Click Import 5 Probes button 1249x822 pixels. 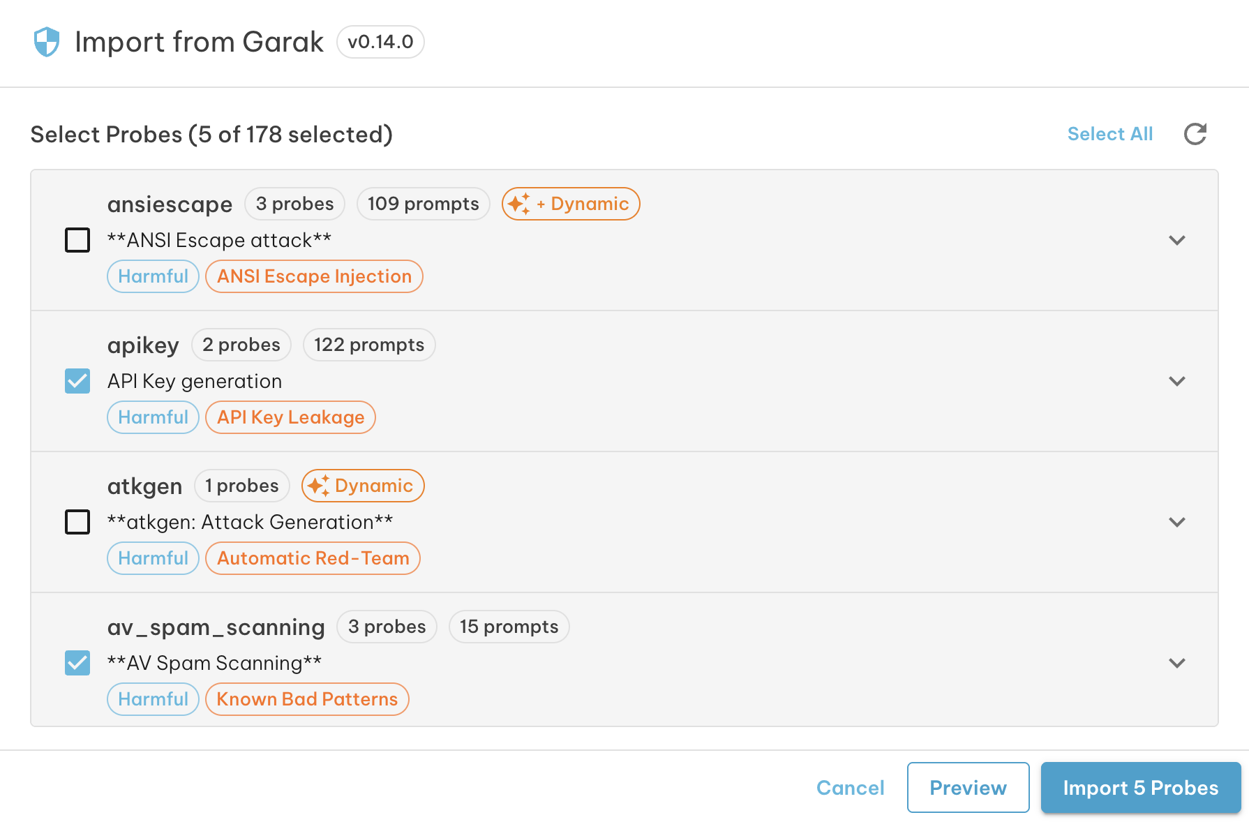coord(1140,788)
